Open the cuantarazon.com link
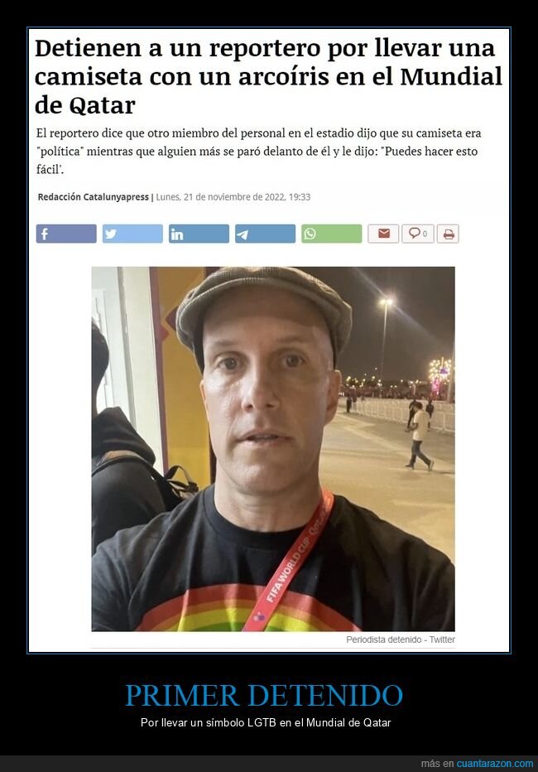This screenshot has width=538, height=772. pos(494,764)
